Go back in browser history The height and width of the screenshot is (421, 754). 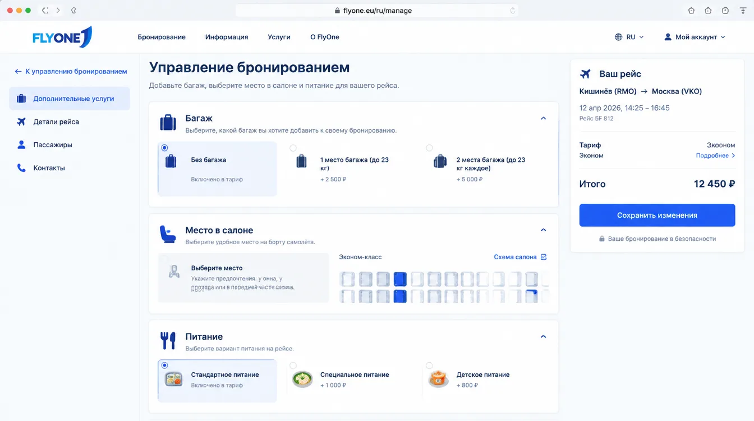click(x=45, y=11)
